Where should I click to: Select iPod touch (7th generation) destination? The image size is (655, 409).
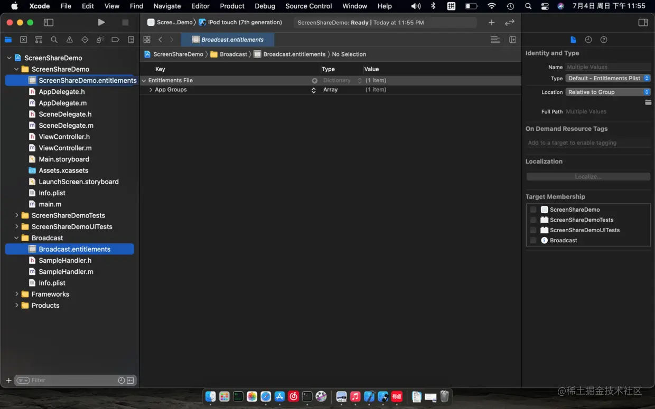pyautogui.click(x=240, y=23)
